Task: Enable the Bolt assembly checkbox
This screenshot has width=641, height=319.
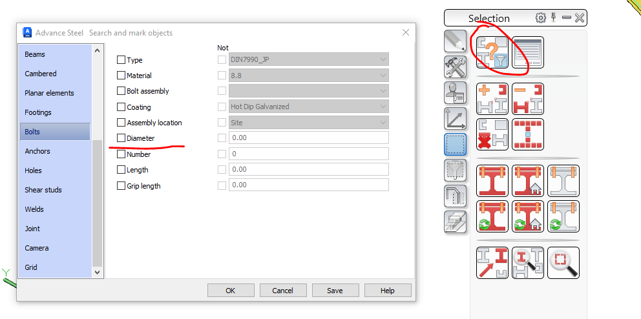Action: (x=121, y=90)
